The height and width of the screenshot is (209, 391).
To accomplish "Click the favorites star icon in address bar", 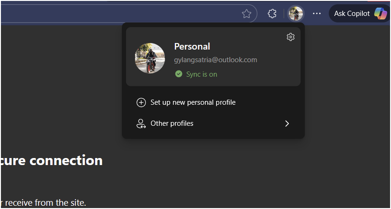I will click(x=247, y=14).
